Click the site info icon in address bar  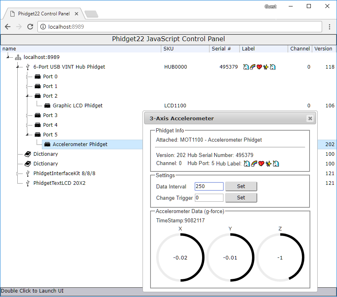click(x=43, y=27)
